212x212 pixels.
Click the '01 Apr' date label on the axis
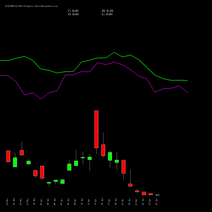[x=41, y=202]
